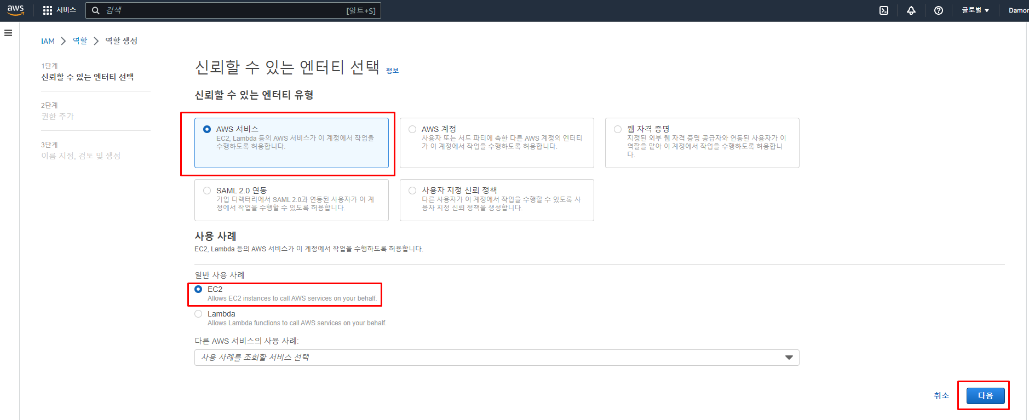Viewport: 1029px width, 420px height.
Task: Click step 2 권한 추가 label
Action: coord(58,117)
